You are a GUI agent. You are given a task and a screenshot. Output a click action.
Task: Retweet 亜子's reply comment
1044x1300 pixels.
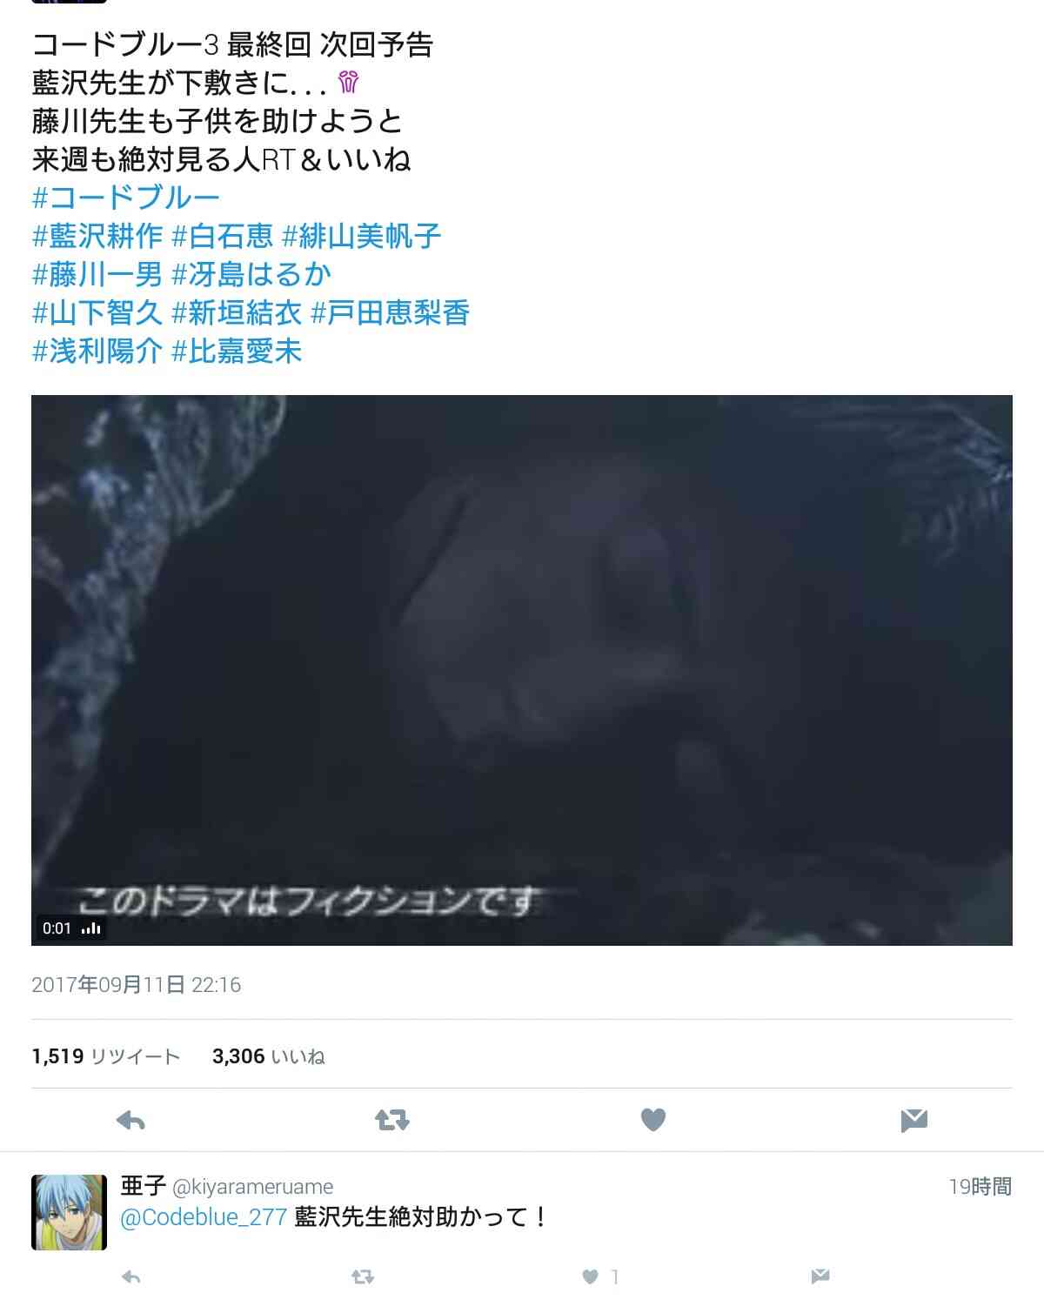pos(363,1277)
